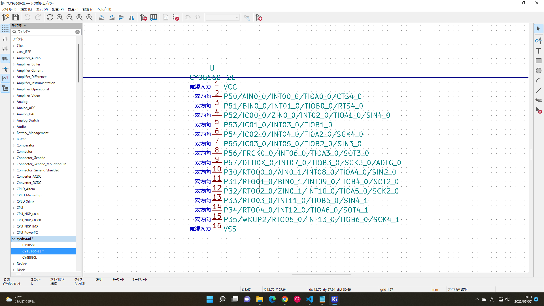Select CY9B560L symbol in tree
The image size is (544, 306).
[29, 258]
